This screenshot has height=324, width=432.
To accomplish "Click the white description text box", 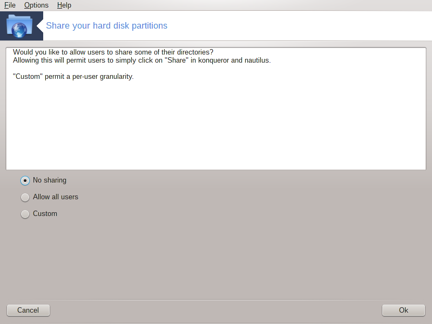I will (x=216, y=109).
